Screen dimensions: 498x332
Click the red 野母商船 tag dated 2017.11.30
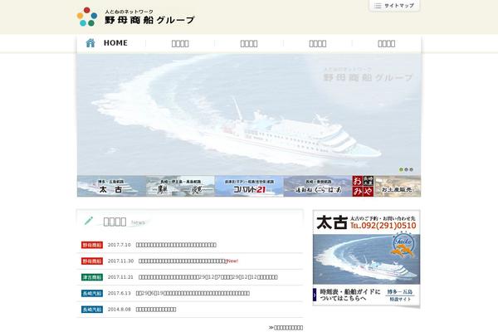[92, 261]
